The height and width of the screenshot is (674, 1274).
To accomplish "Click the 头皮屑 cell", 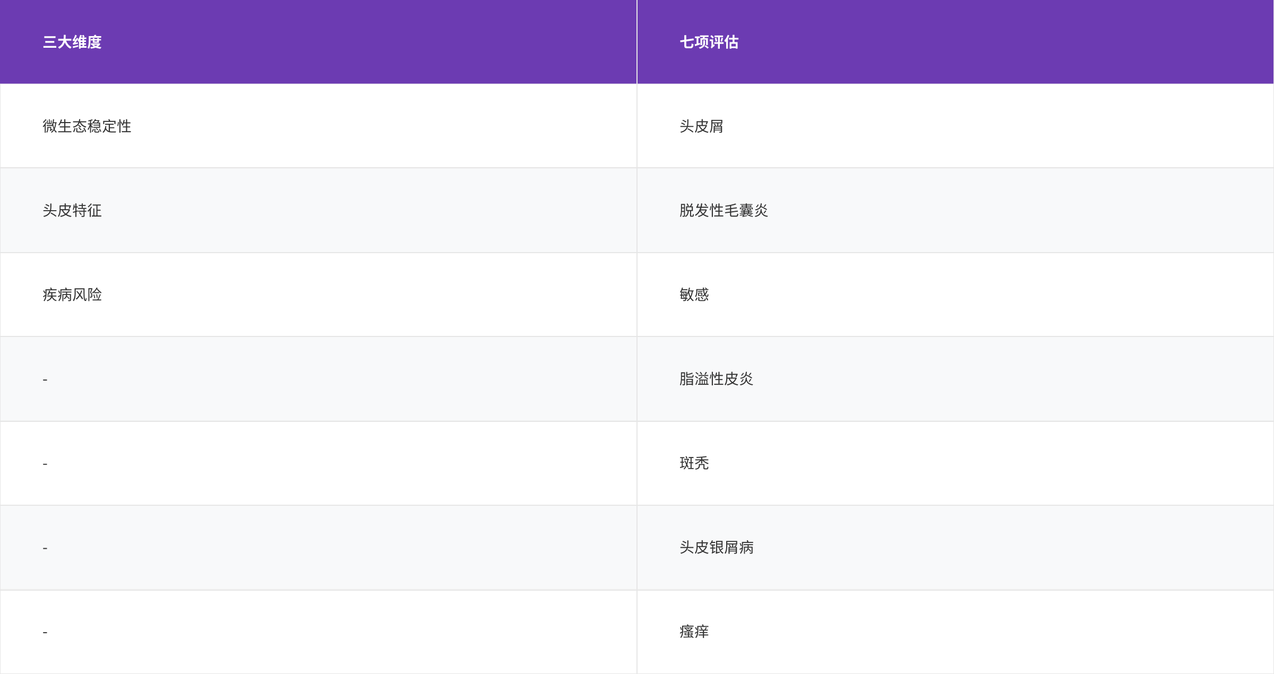I will (701, 126).
